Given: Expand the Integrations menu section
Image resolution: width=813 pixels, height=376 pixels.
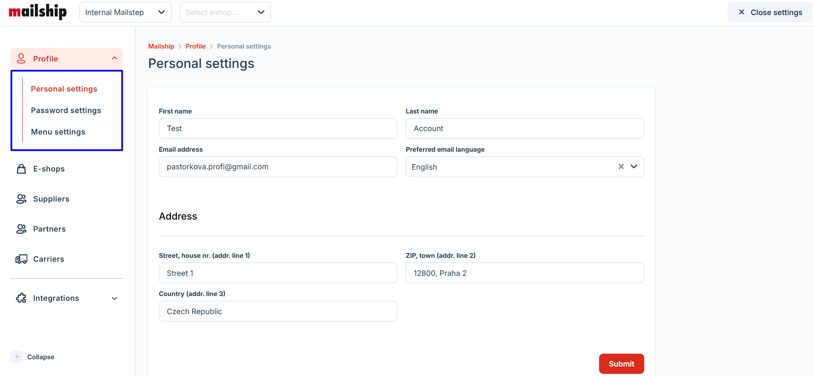Looking at the screenshot, I should coord(114,298).
